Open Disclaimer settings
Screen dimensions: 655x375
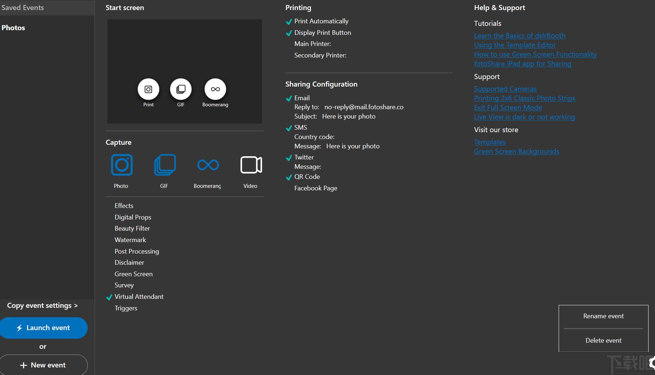(x=129, y=262)
